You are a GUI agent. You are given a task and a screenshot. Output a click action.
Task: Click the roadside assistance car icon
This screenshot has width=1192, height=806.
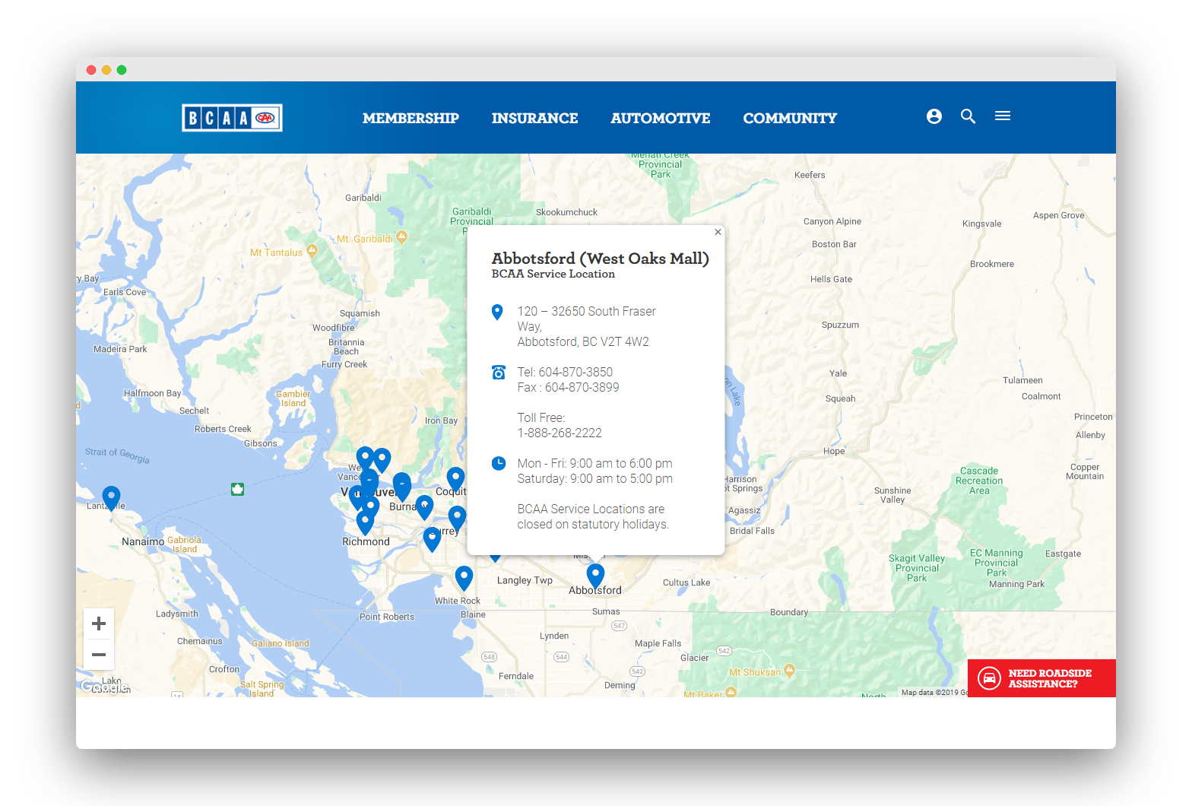[989, 678]
